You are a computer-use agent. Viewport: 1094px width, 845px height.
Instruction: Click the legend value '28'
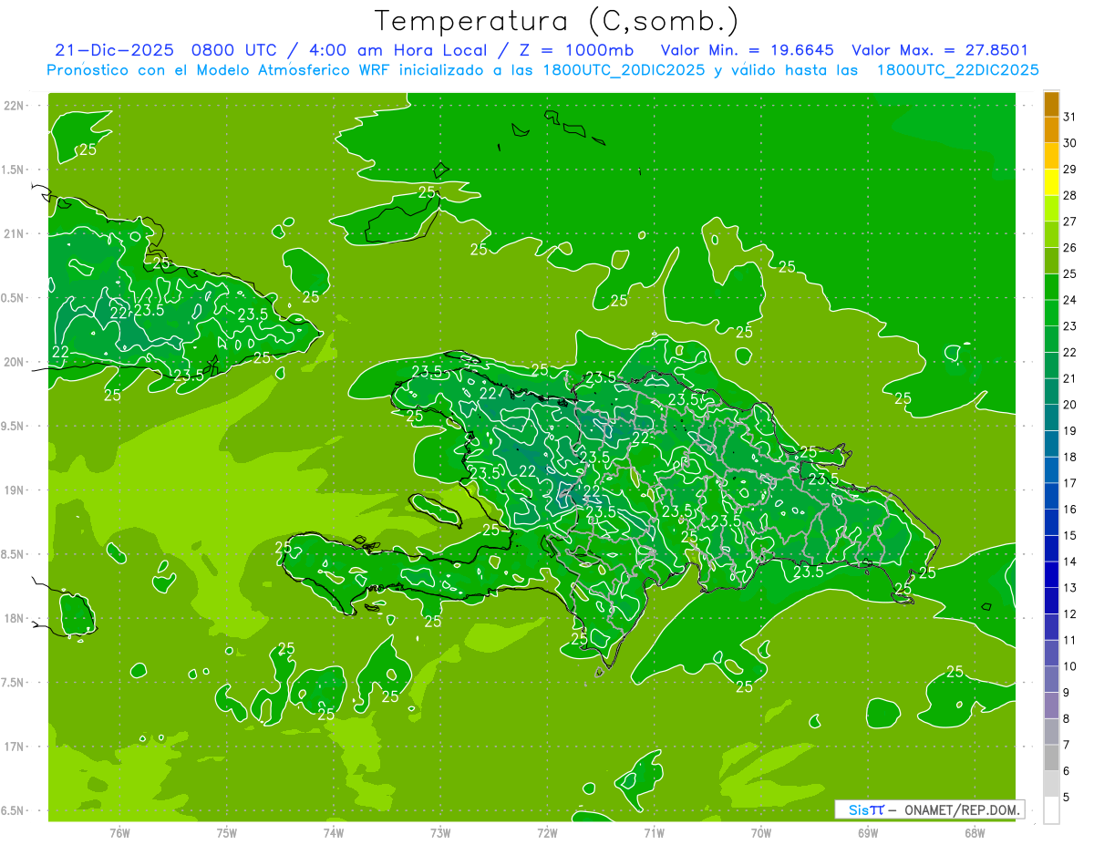[x=1070, y=195]
